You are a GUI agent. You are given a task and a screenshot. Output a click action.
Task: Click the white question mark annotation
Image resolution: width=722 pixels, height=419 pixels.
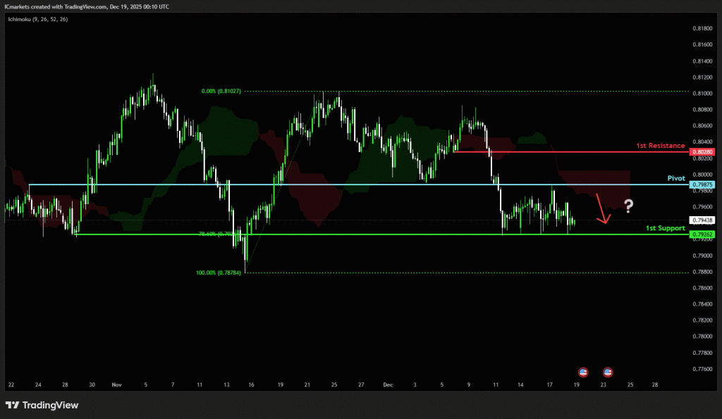[x=628, y=206]
